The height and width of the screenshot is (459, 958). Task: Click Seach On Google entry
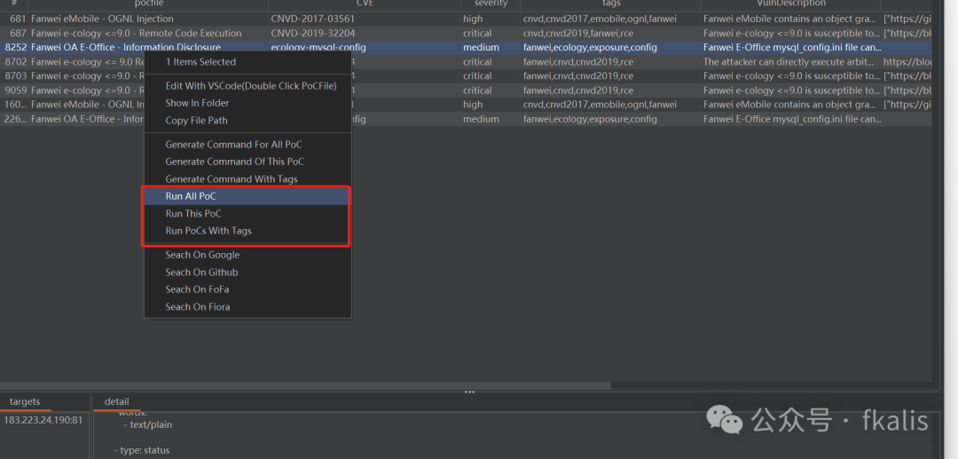click(x=202, y=255)
